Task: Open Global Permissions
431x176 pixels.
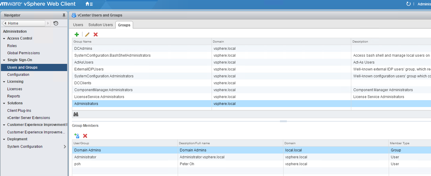Action: 23,53
